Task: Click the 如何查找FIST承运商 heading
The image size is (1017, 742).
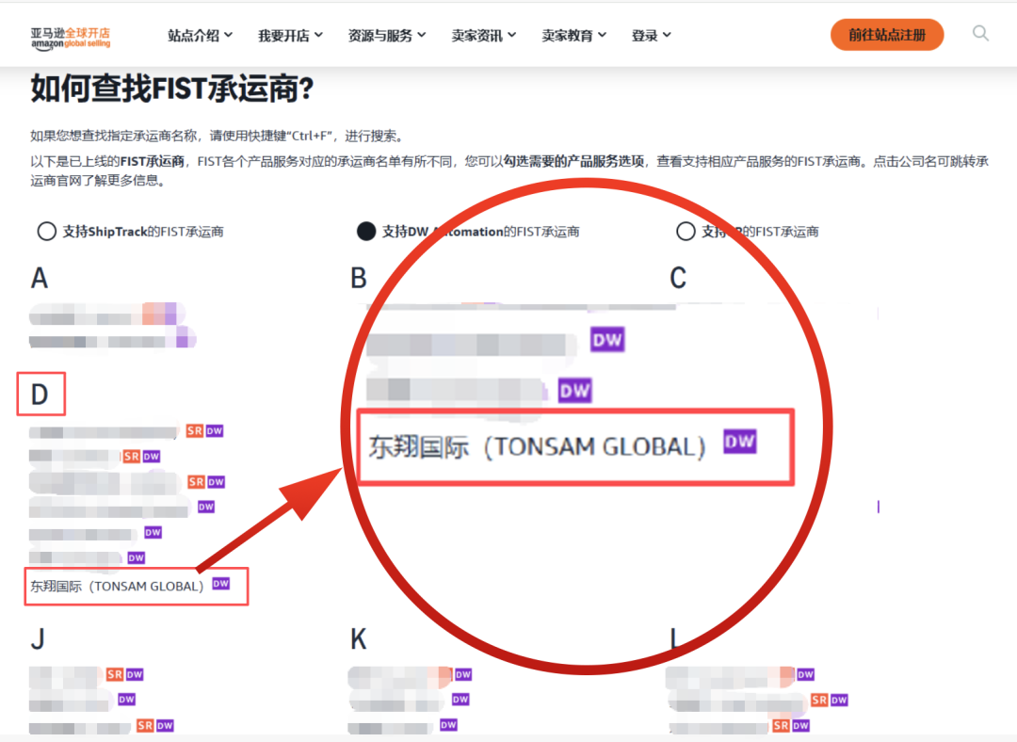Action: [172, 89]
